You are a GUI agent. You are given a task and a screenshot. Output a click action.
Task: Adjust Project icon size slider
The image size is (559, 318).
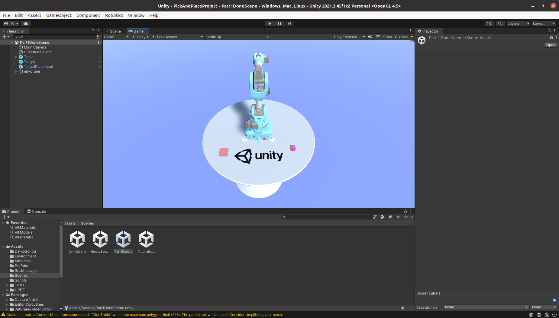point(402,308)
